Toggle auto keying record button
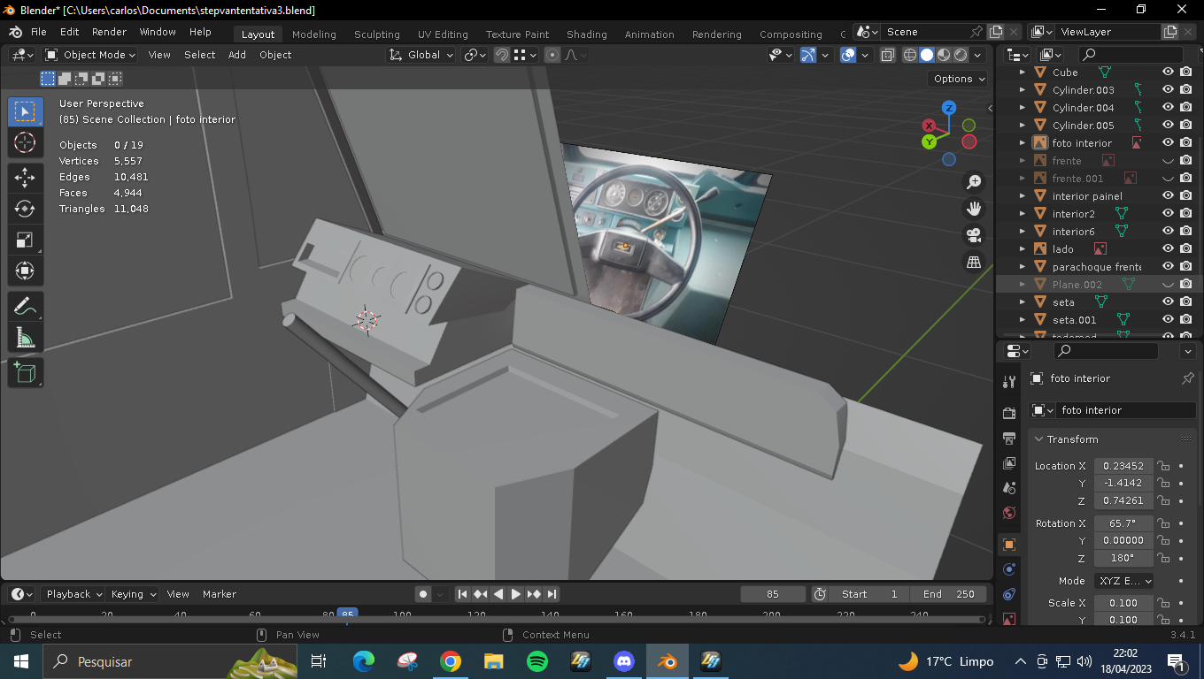 423,594
